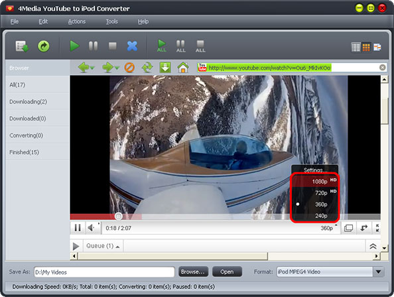Click the YouTube URL address field
This screenshot has width=394, height=297.
click(291, 68)
